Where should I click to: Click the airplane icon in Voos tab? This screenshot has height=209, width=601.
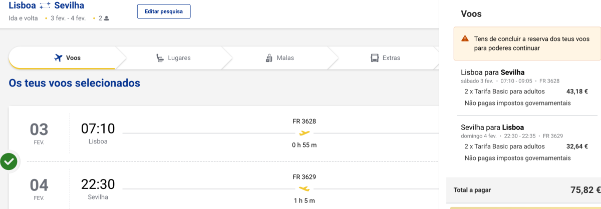click(58, 58)
